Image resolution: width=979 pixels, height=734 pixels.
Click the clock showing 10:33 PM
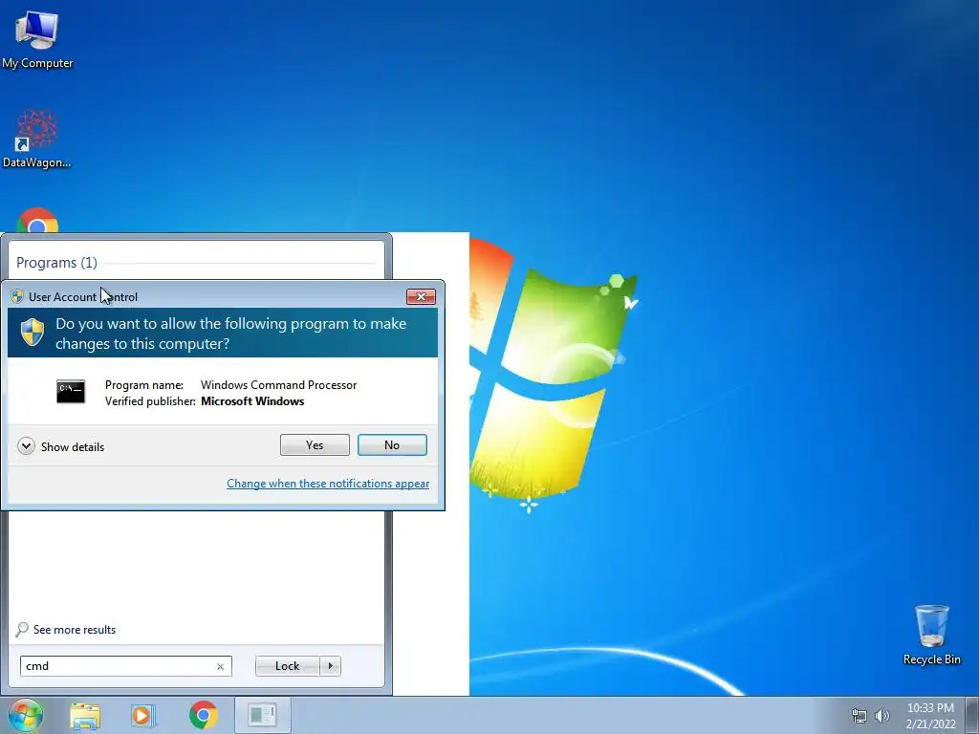pyautogui.click(x=930, y=716)
